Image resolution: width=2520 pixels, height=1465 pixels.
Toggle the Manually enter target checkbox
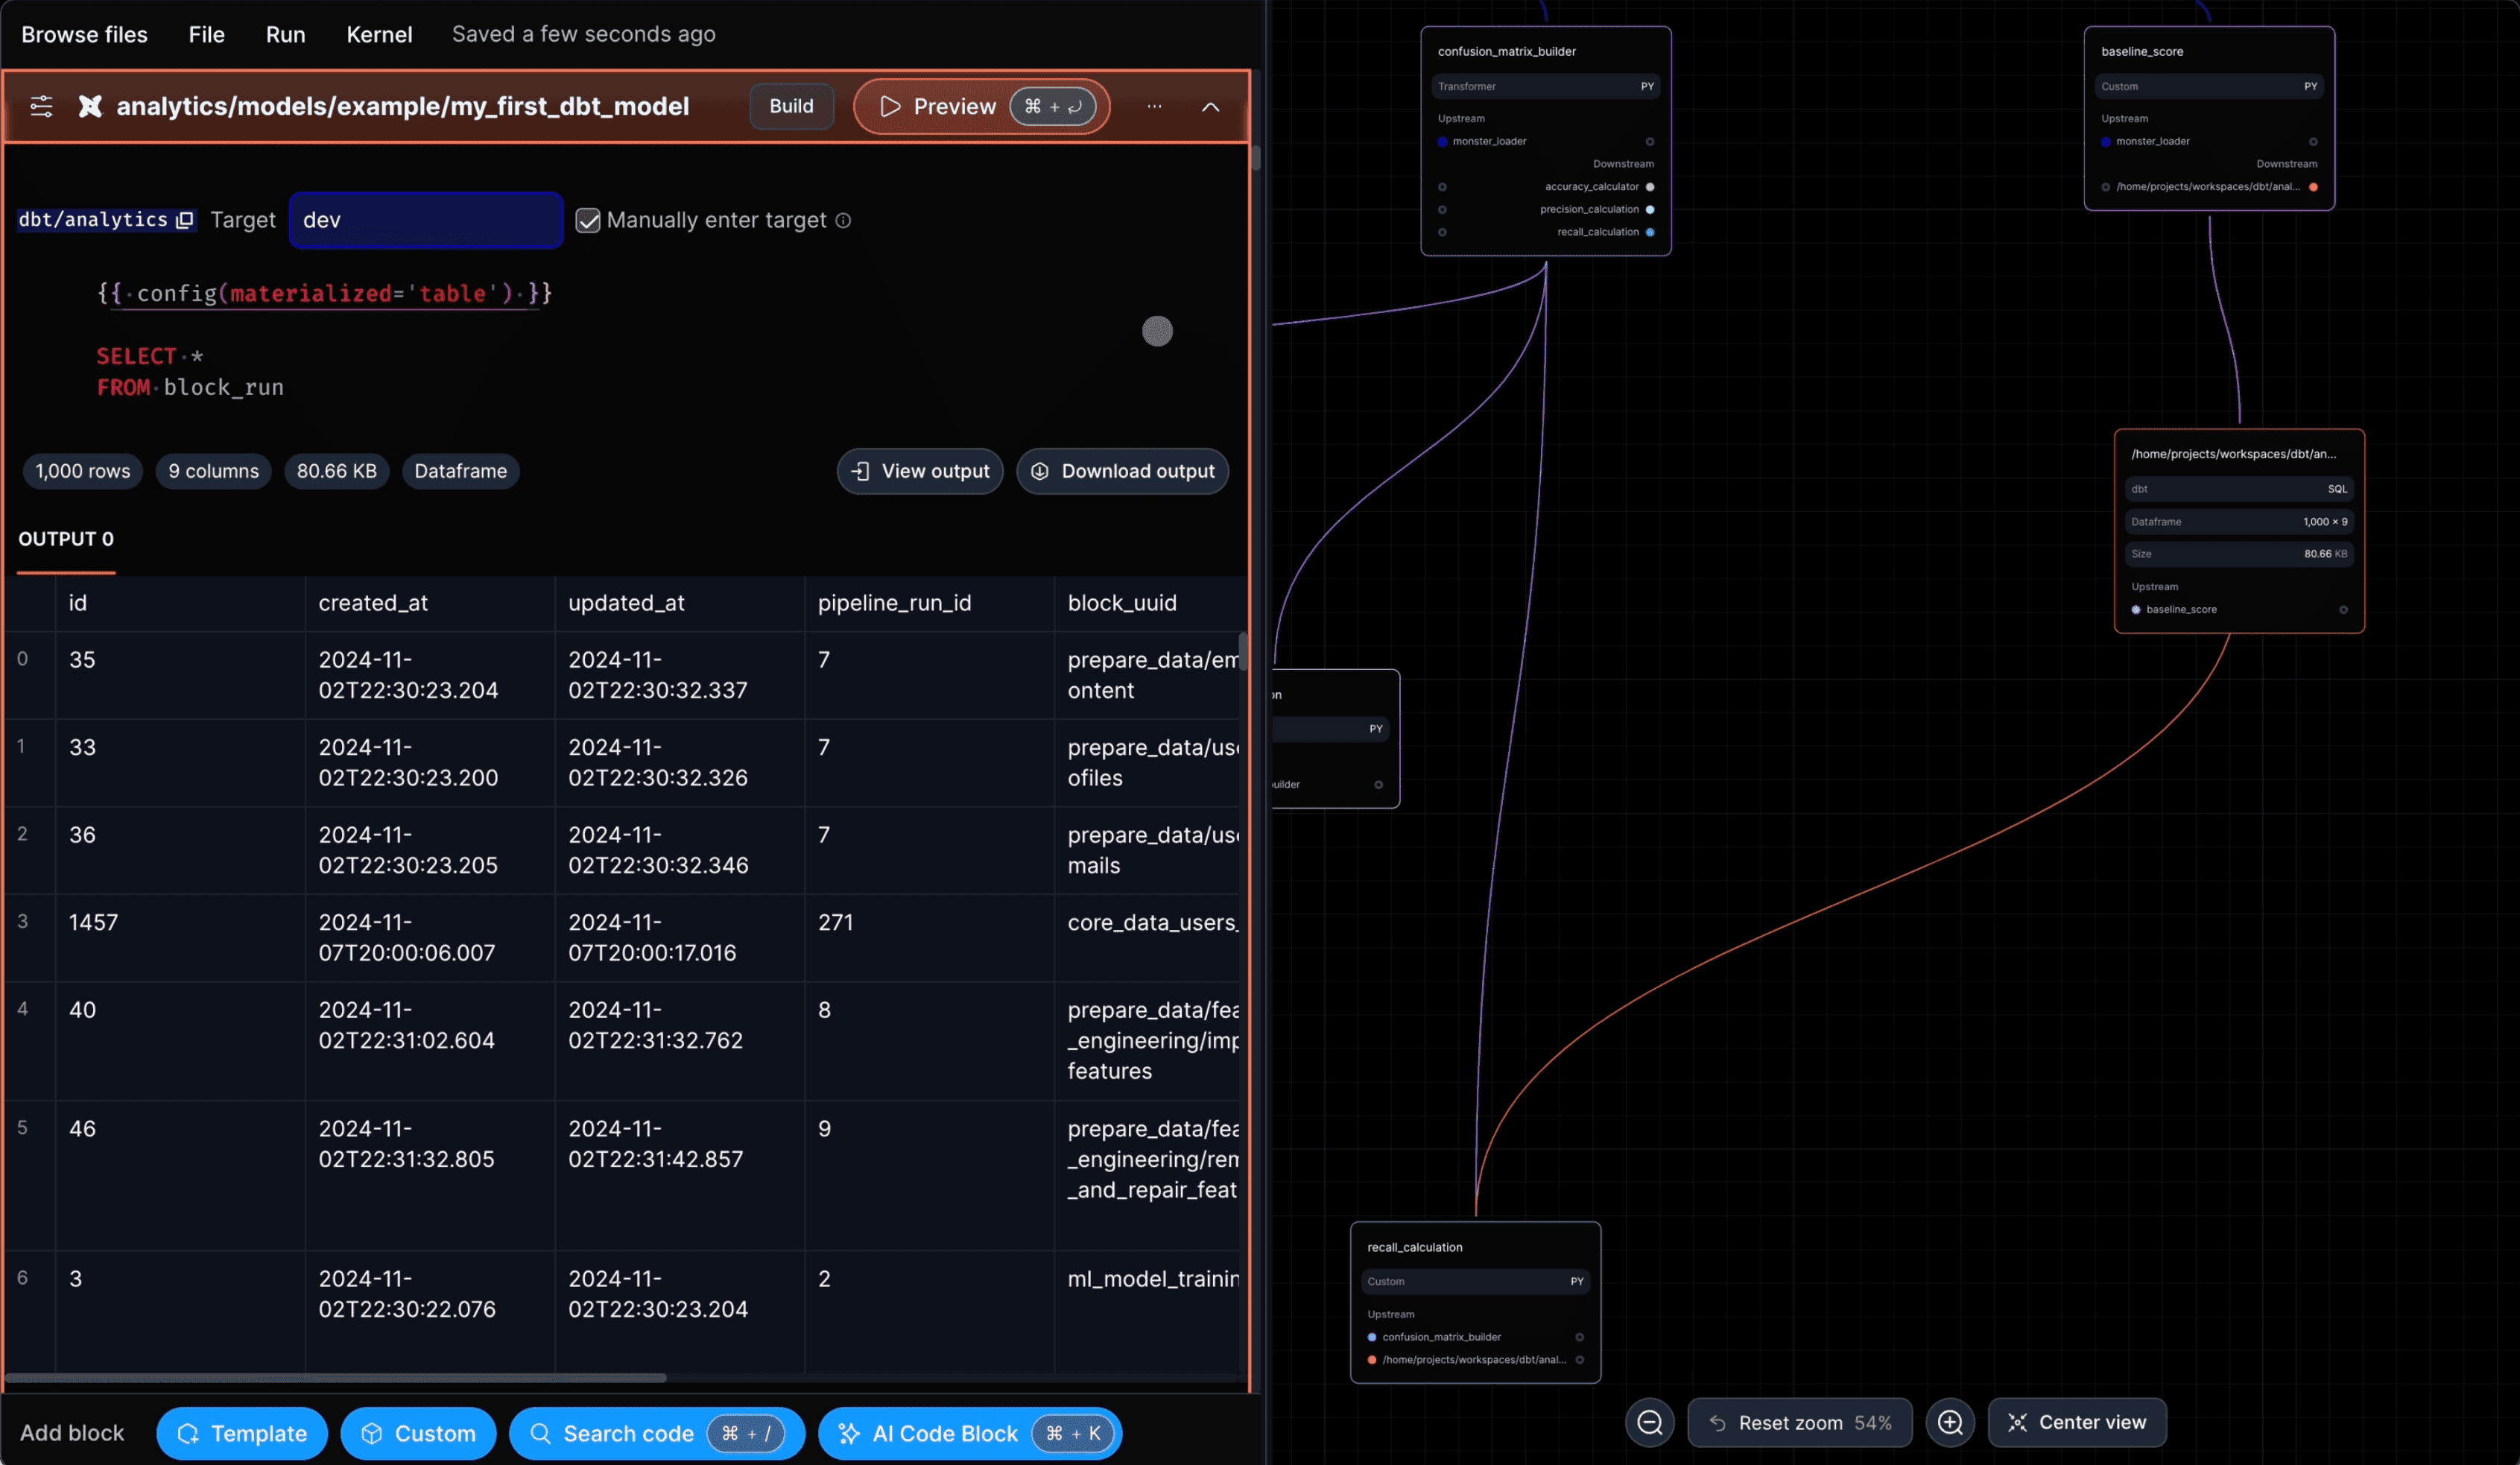[x=588, y=220]
